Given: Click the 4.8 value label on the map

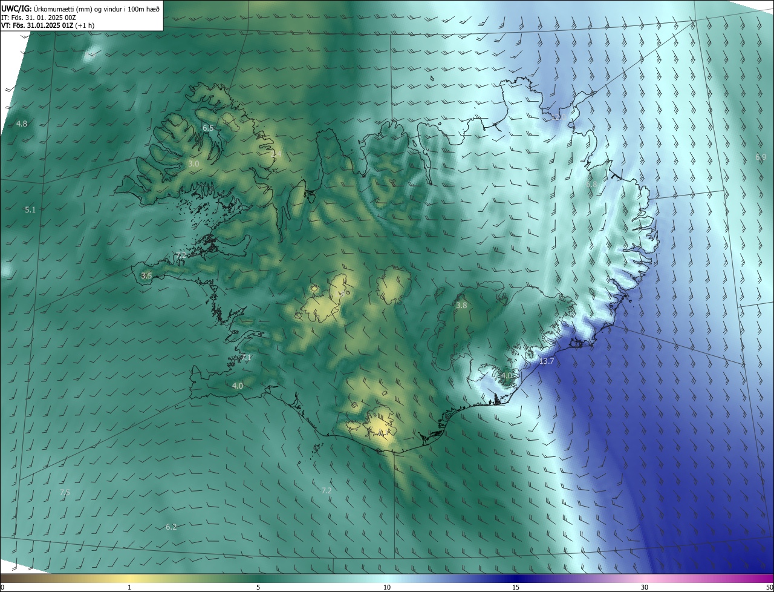Looking at the screenshot, I should pyautogui.click(x=22, y=123).
